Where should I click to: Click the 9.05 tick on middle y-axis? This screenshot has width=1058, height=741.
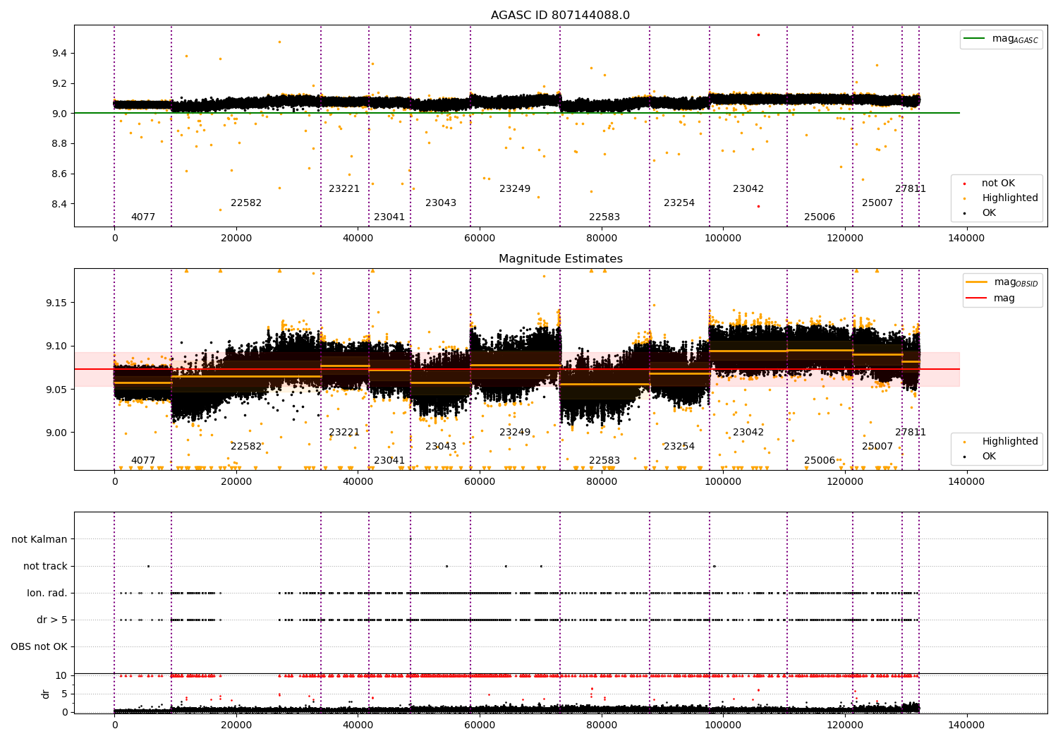coord(56,390)
